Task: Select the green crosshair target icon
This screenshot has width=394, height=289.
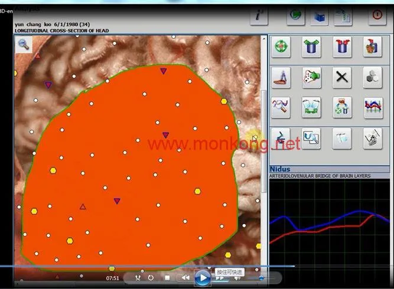Action: click(281, 47)
